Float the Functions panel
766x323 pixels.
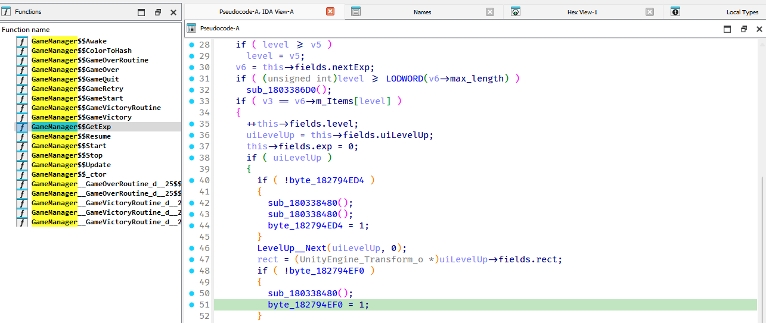coord(158,12)
